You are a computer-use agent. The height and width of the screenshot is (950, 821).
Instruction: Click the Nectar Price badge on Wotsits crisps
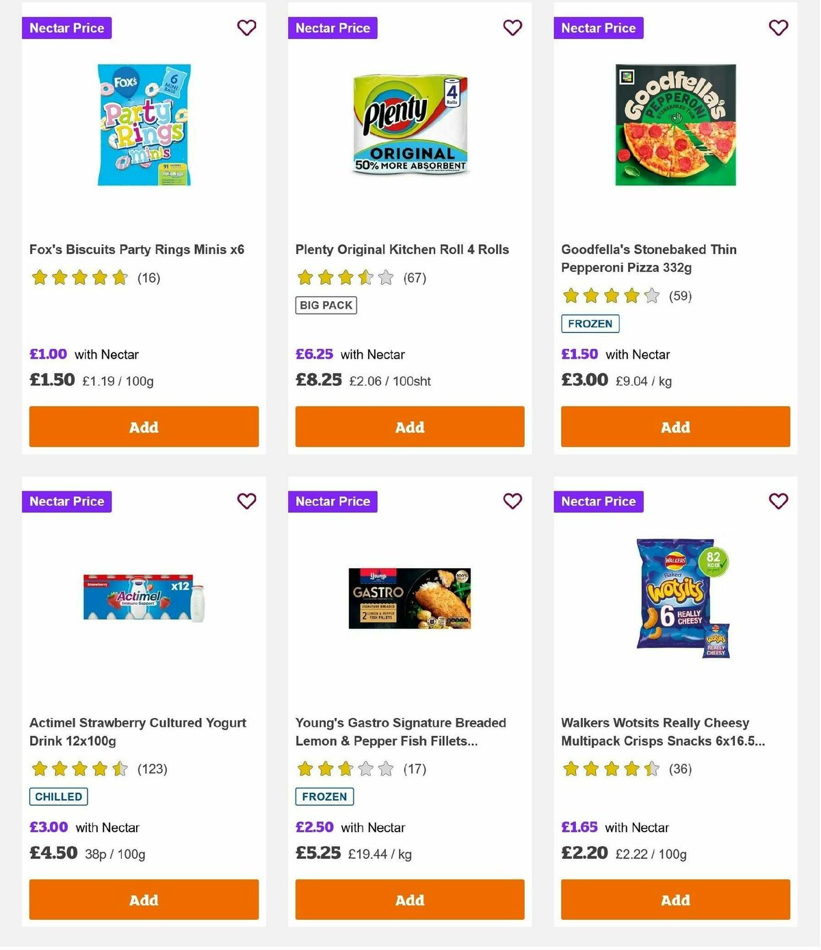(599, 501)
